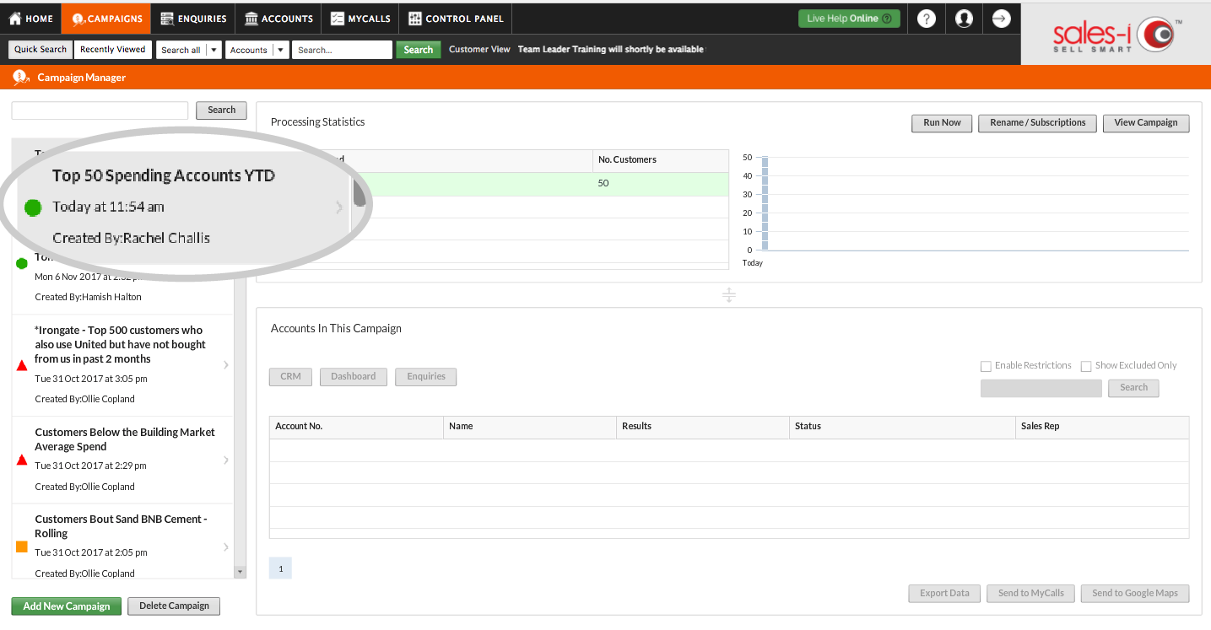Select the Quick Search toggle
Screen dimensions: 1211x630
point(41,50)
